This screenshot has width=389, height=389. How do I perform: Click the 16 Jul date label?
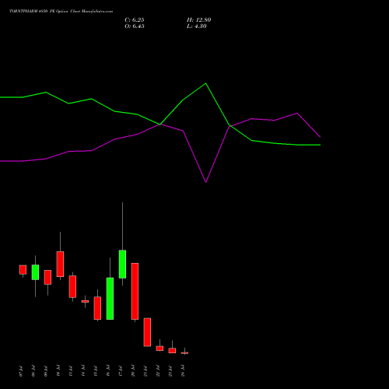pos(108,371)
